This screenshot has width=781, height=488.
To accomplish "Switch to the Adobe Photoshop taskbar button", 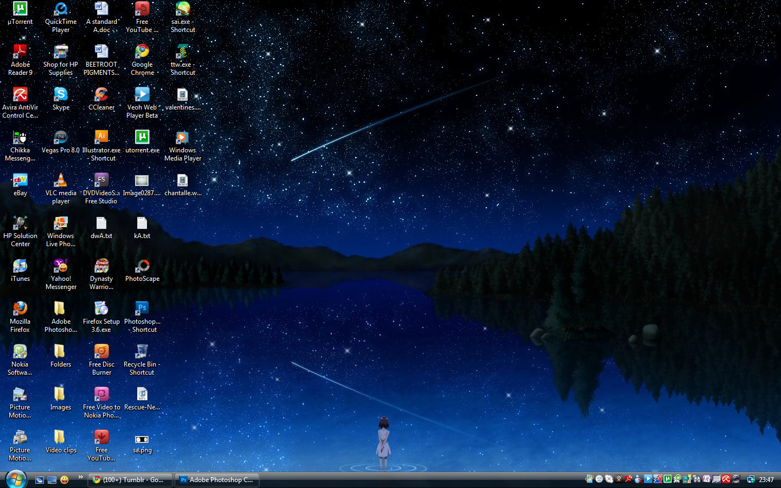I will tap(217, 480).
